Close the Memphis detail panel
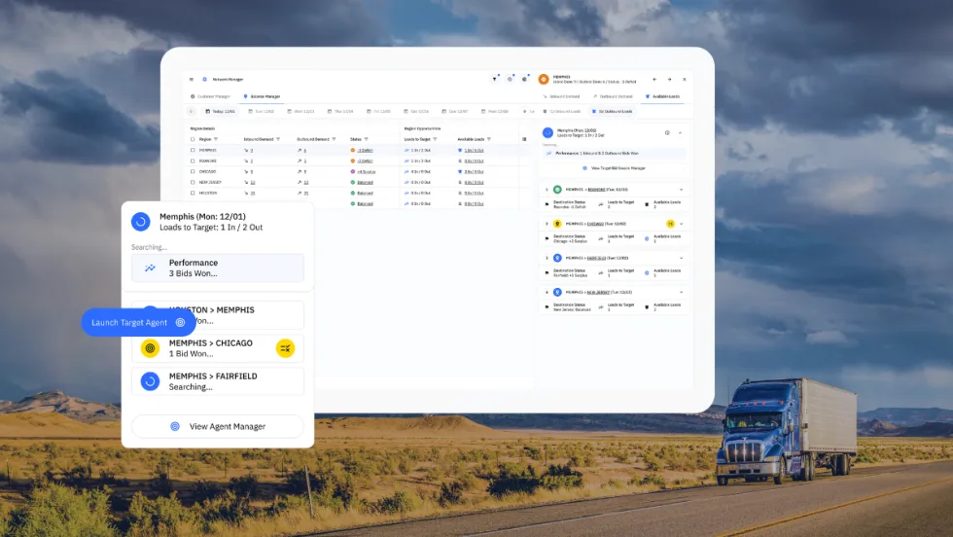The image size is (953, 537). [685, 80]
